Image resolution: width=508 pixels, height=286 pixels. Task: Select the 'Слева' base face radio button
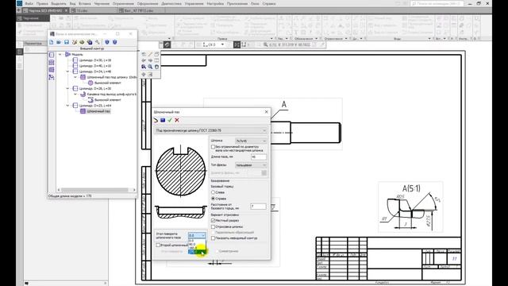pyautogui.click(x=214, y=192)
